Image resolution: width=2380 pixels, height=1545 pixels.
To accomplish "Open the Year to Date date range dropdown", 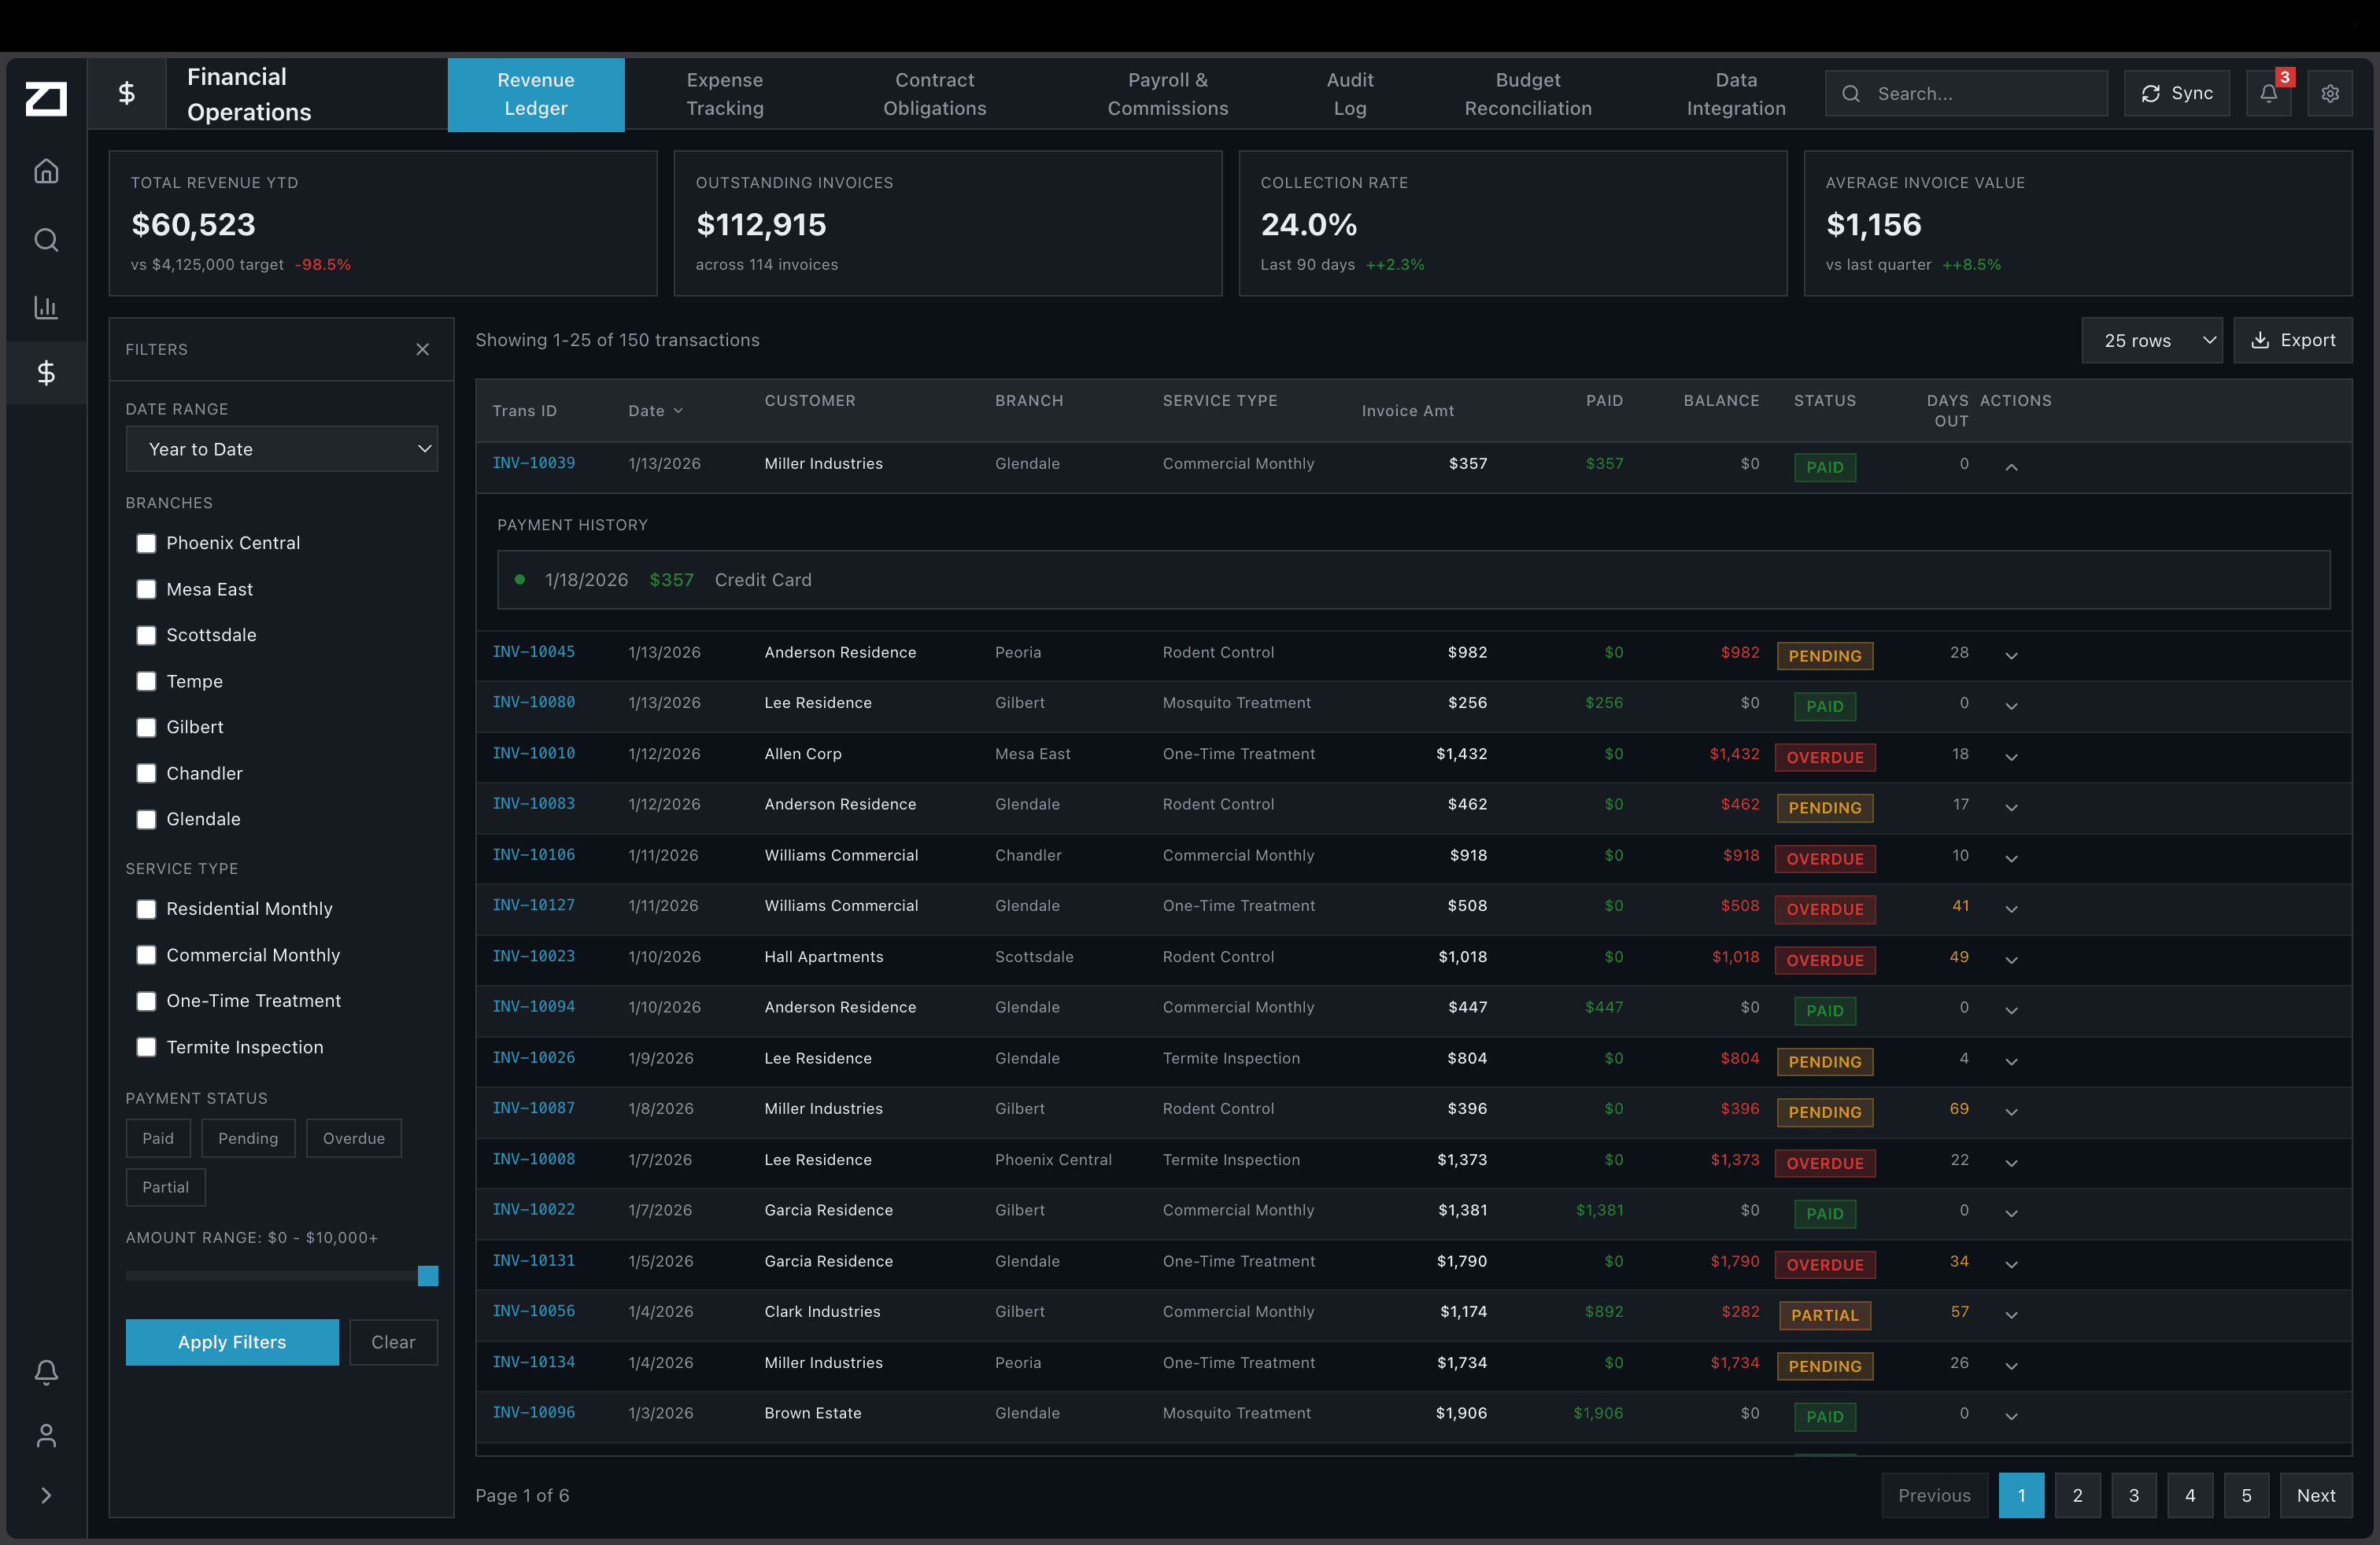I will 282,448.
